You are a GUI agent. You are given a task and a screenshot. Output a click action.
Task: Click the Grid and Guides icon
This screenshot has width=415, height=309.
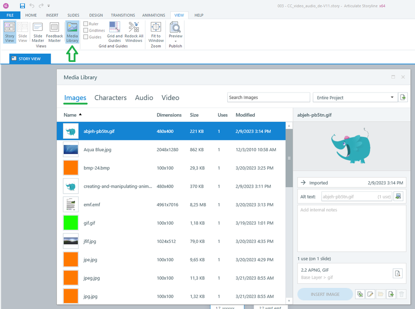click(115, 32)
